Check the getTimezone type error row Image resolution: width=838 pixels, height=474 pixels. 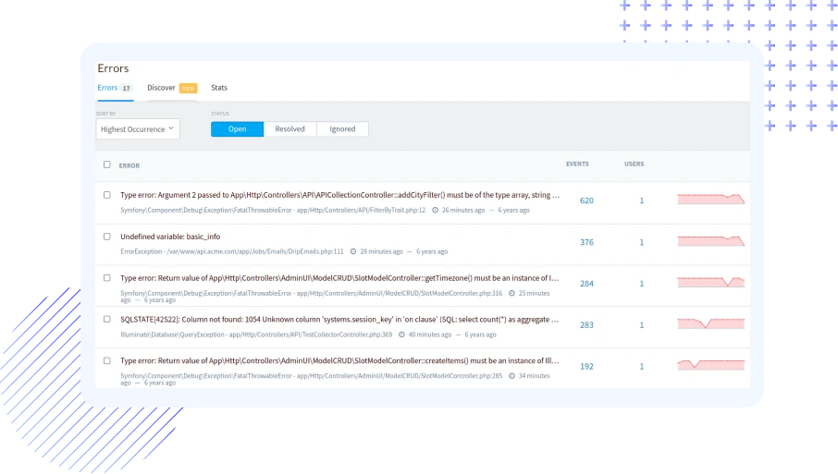point(107,278)
